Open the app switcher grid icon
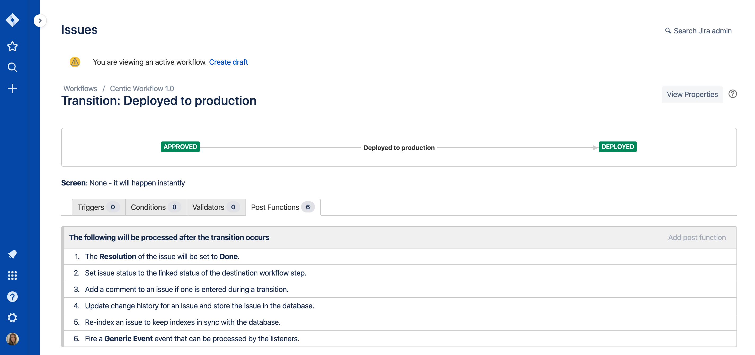Image resolution: width=755 pixels, height=355 pixels. [x=12, y=276]
